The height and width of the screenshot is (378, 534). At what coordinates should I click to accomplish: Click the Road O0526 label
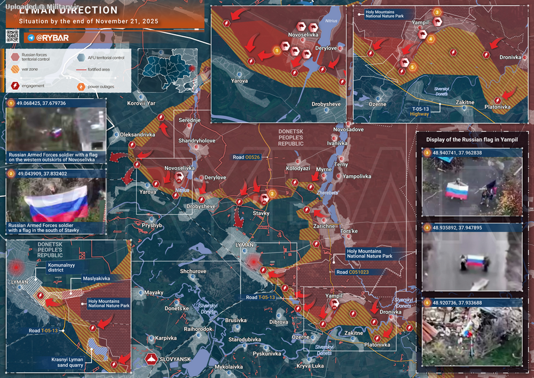(246, 157)
